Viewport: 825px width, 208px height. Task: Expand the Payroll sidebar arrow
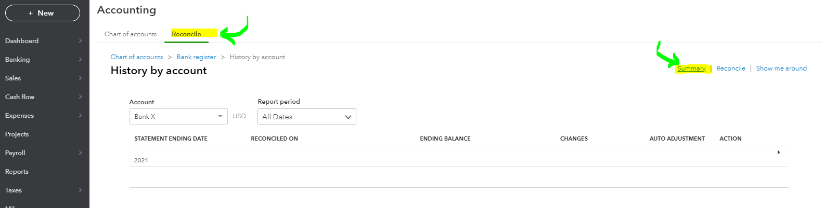(x=80, y=153)
